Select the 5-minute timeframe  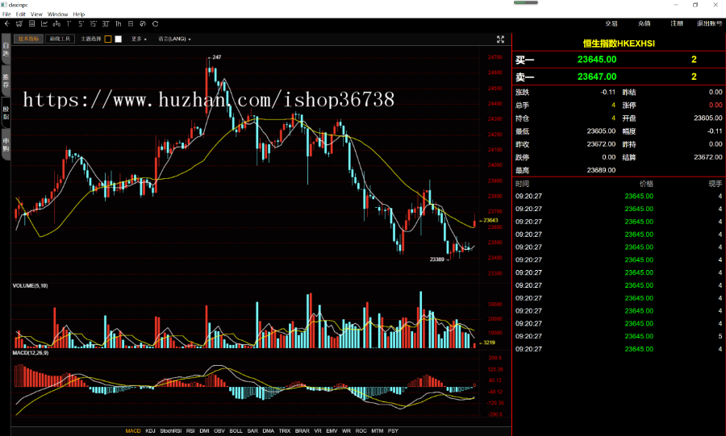(81, 23)
